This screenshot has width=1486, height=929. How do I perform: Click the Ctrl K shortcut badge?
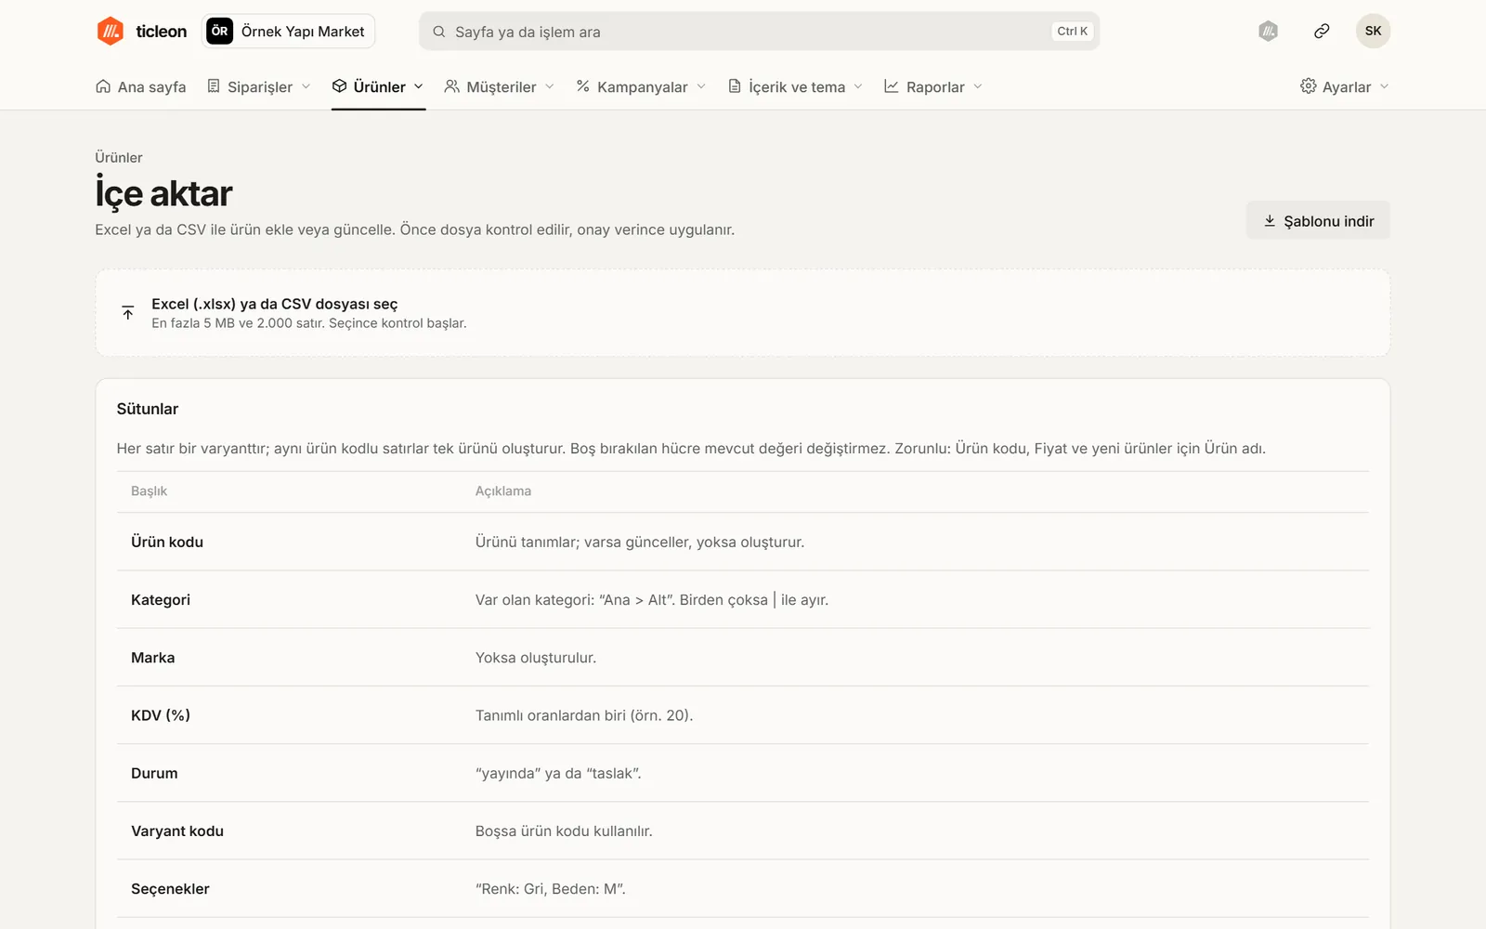tap(1072, 32)
